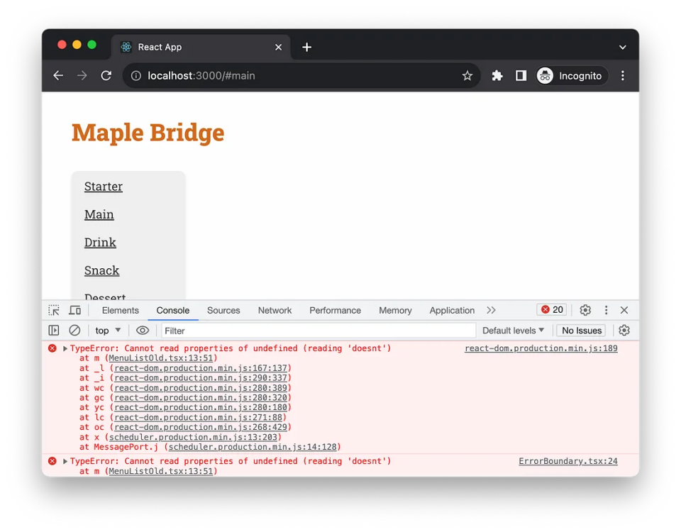The height and width of the screenshot is (532, 681).
Task: Open react-dom.production.min.js:280:389 stack link
Action: [x=201, y=388]
